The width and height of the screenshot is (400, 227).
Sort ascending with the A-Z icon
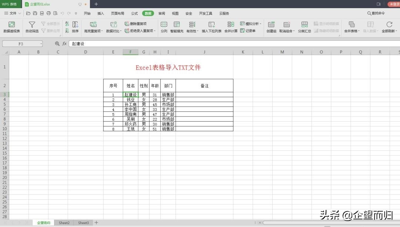click(67, 24)
